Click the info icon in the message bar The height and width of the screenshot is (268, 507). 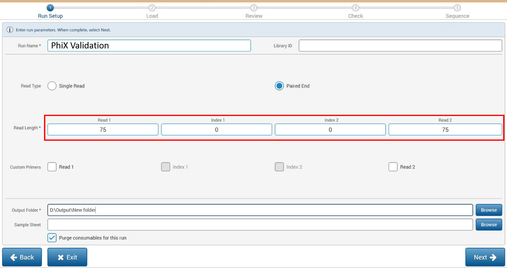(x=10, y=29)
